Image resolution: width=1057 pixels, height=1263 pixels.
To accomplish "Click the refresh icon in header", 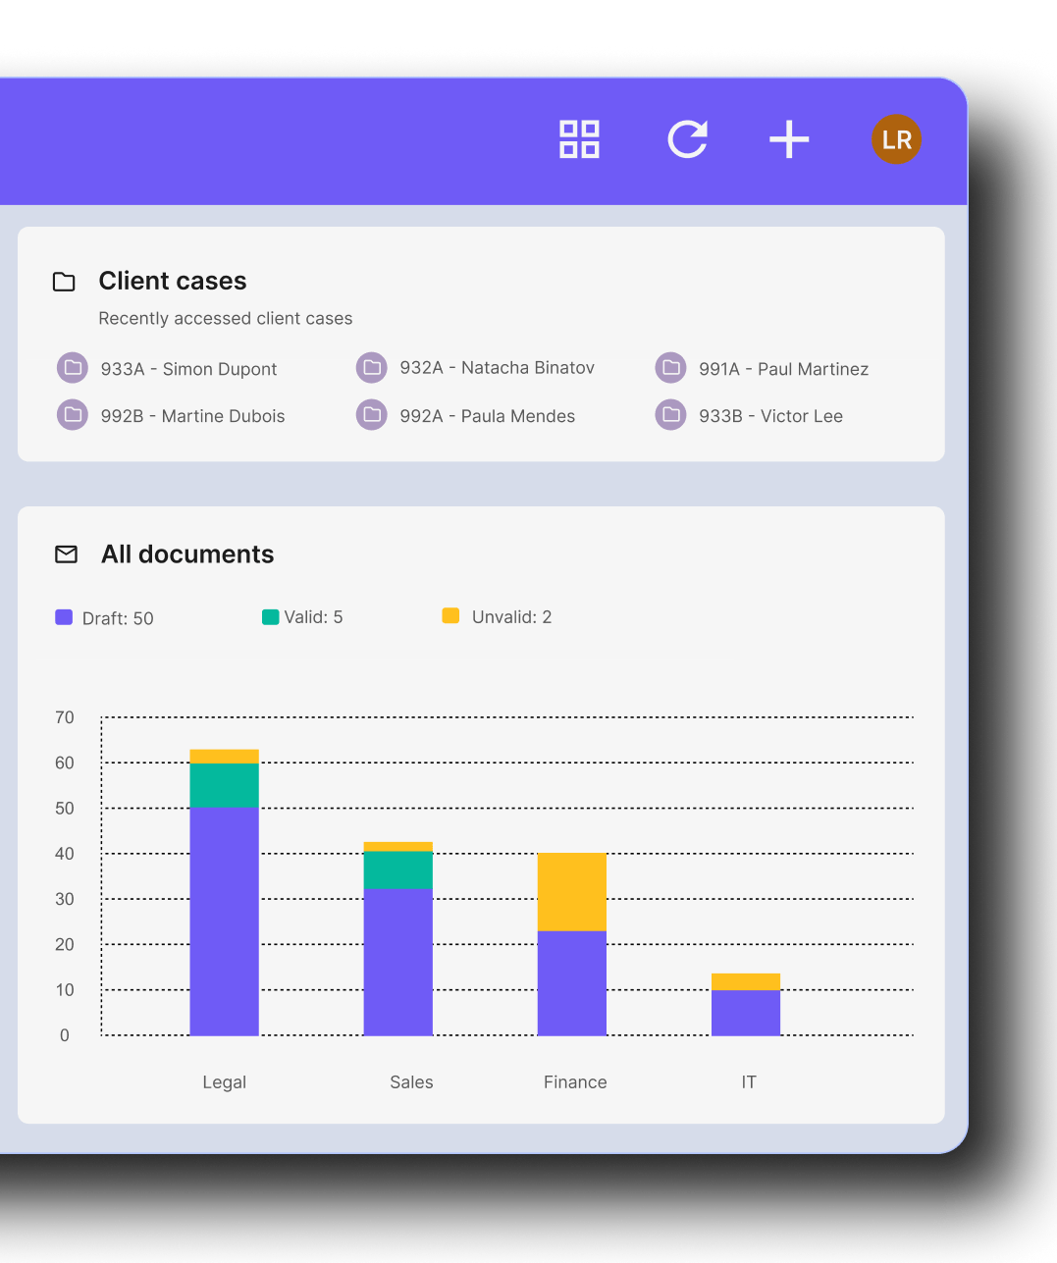I will click(x=687, y=139).
